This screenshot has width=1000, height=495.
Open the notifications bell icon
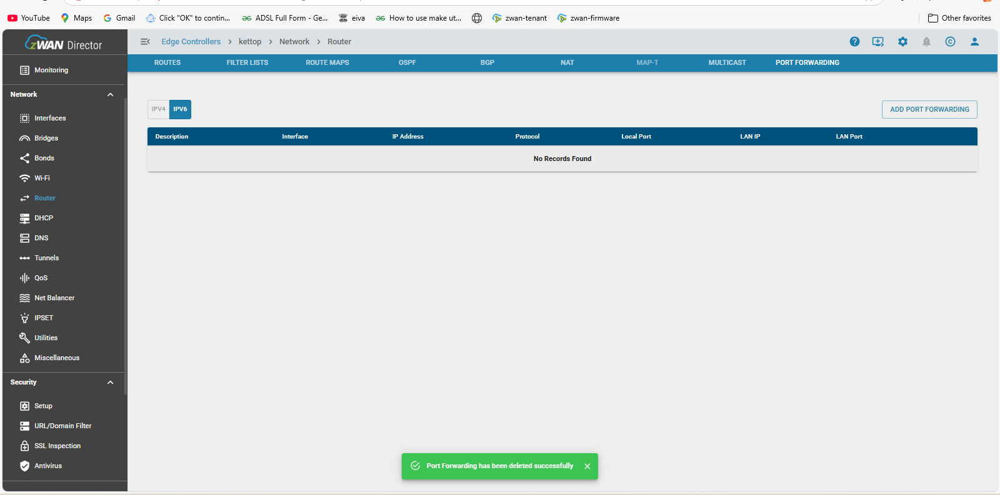point(926,42)
